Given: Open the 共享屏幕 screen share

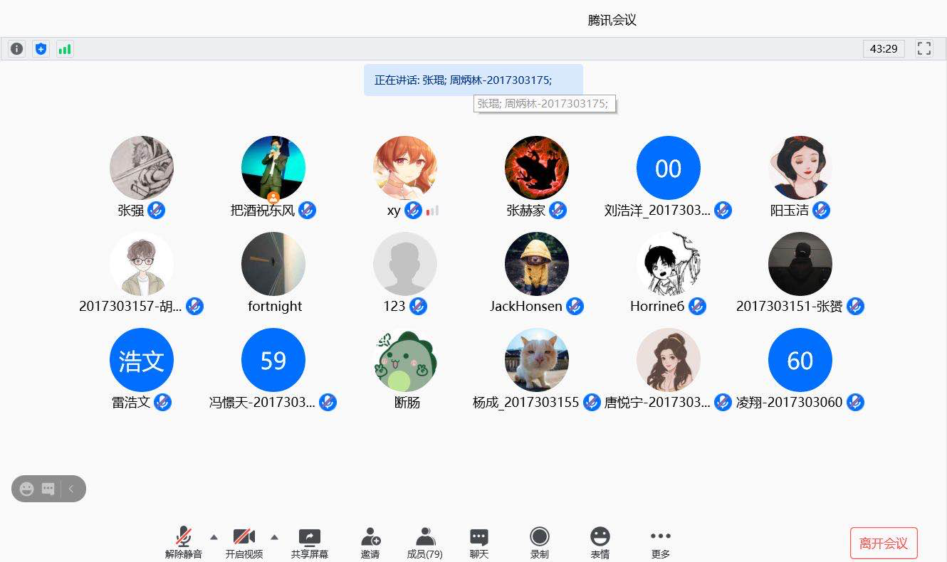Looking at the screenshot, I should coord(310,544).
